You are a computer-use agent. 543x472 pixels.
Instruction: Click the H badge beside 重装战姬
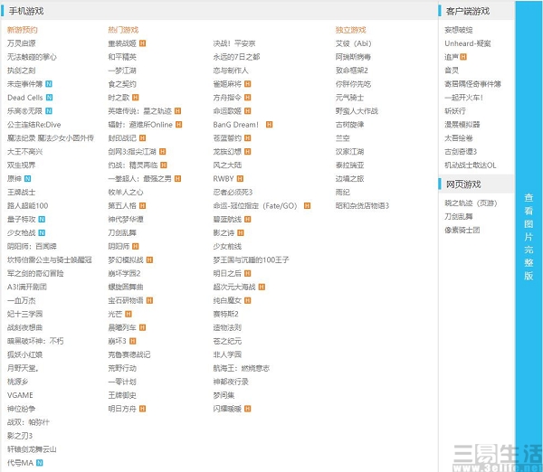tap(142, 43)
